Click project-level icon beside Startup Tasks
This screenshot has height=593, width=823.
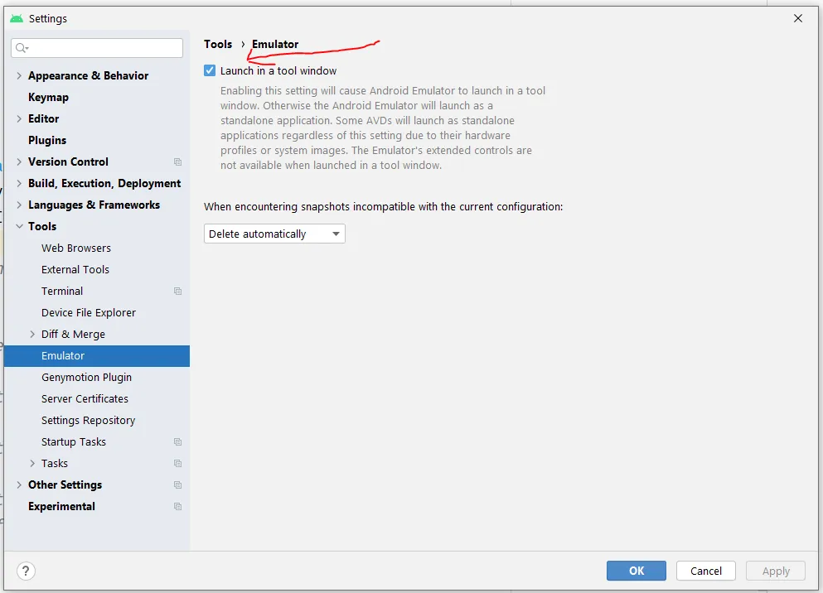pos(178,442)
